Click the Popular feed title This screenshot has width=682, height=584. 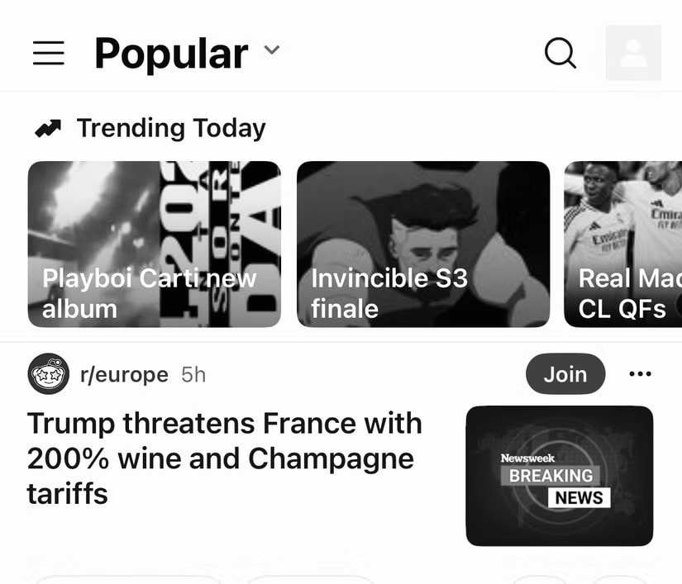pos(171,54)
